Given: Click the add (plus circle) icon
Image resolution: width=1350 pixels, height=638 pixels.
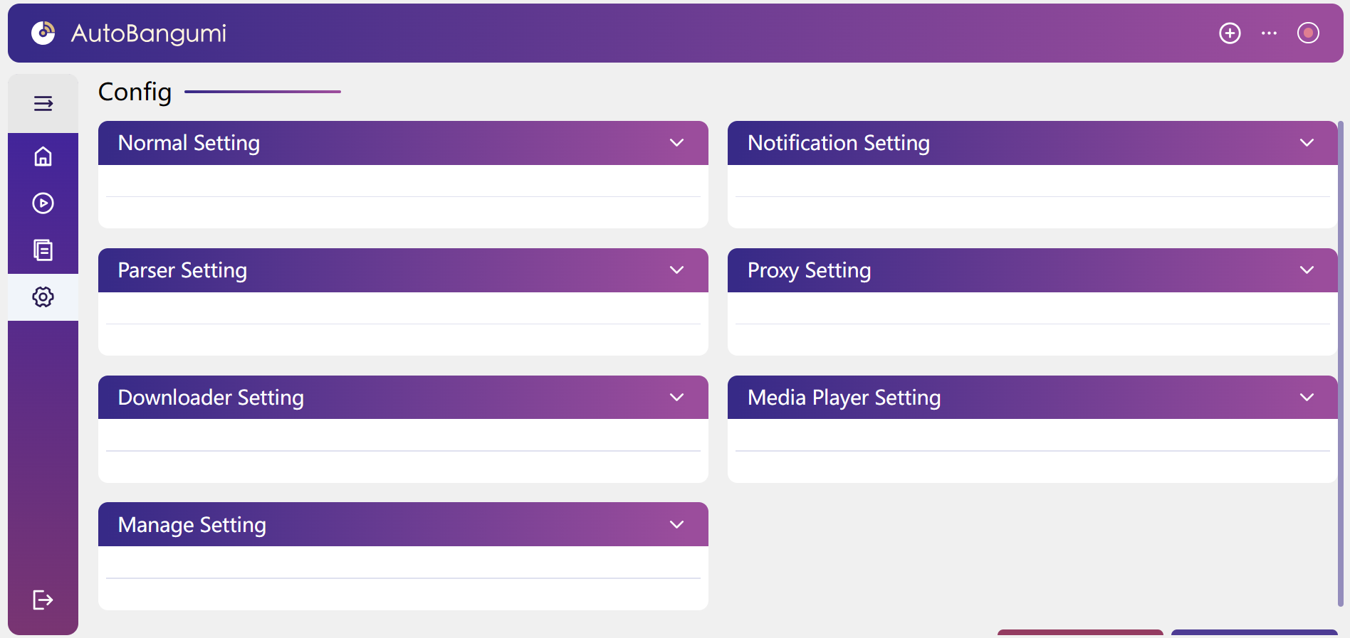Looking at the screenshot, I should coord(1230,33).
